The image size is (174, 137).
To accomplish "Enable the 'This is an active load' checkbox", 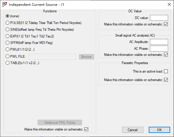I will point(166,71).
